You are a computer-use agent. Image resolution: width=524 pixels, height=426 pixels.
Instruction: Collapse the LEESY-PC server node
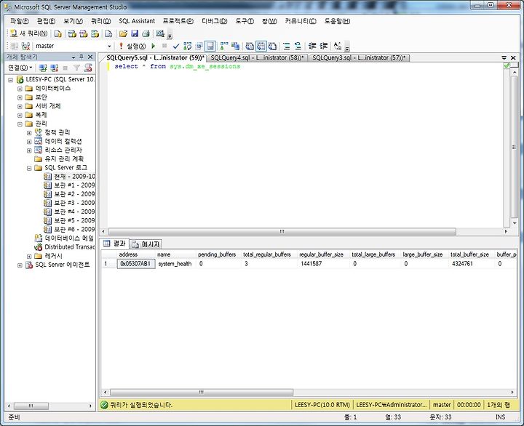tap(11, 80)
